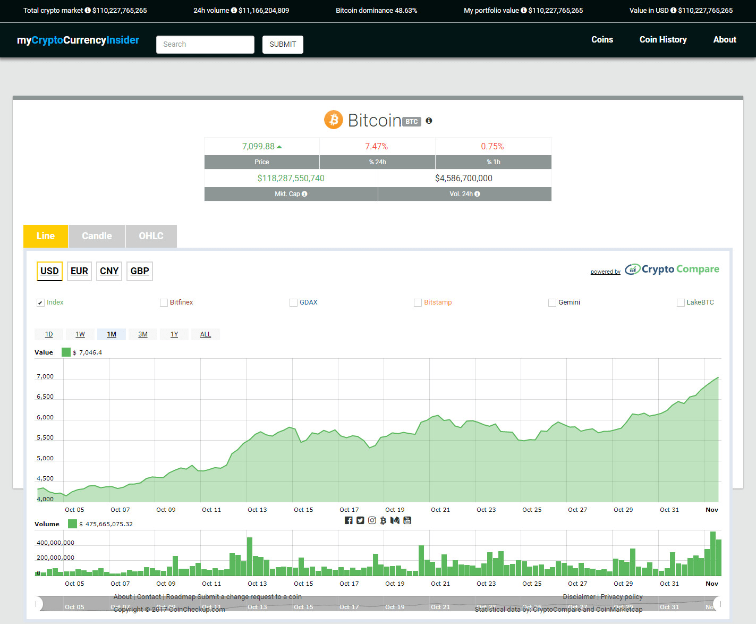
Task: Click the Mkt. Cap info icon
Action: click(x=304, y=194)
